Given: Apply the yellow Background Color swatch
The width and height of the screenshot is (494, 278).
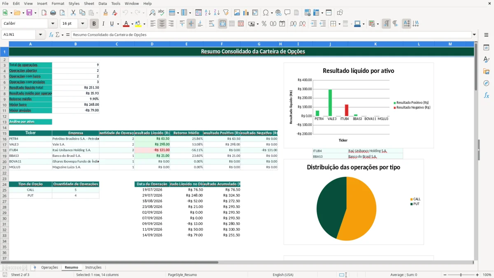Looking at the screenshot, I should [x=138, y=24].
